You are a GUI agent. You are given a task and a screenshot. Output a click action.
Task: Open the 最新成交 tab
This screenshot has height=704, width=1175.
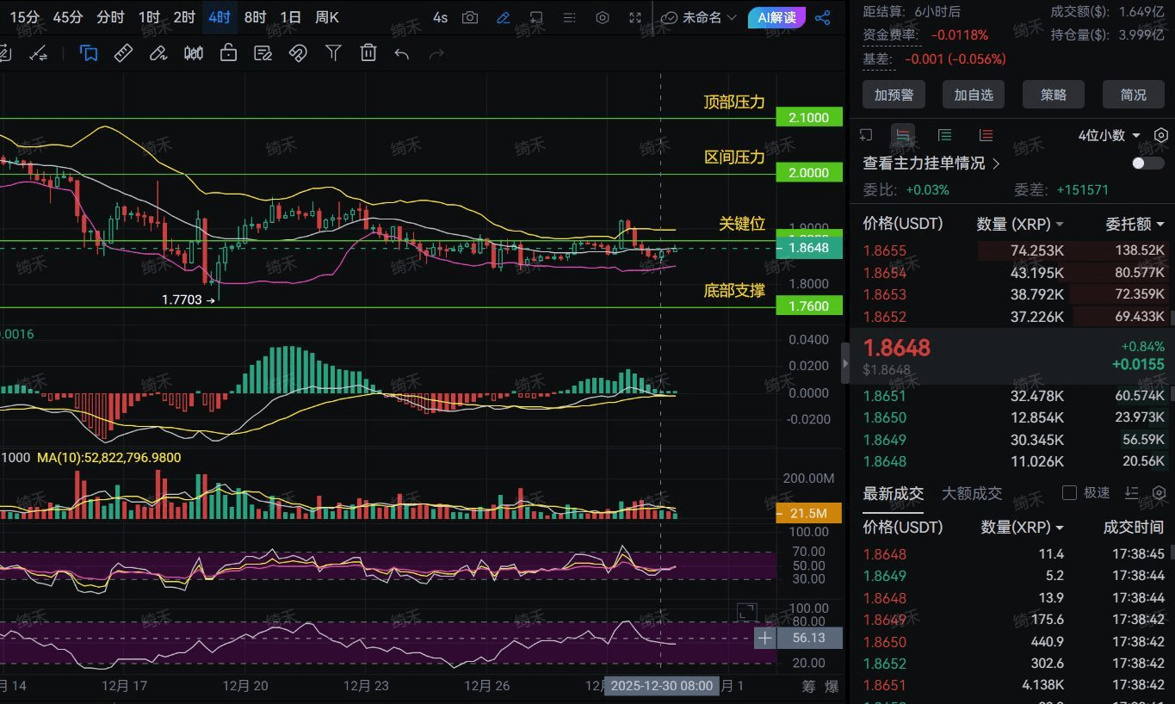893,493
